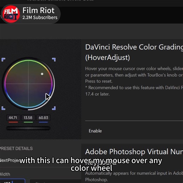This screenshot has width=183, height=183.
Task: Click the top-right blue corner bracket marker
Action: [54, 59]
